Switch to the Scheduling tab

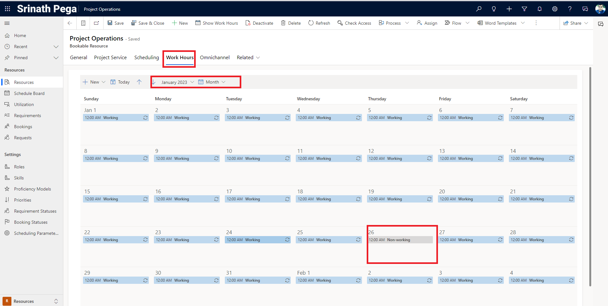click(x=147, y=58)
